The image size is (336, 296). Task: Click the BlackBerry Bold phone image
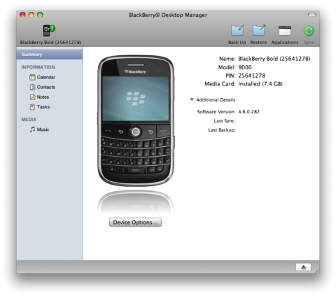click(136, 120)
